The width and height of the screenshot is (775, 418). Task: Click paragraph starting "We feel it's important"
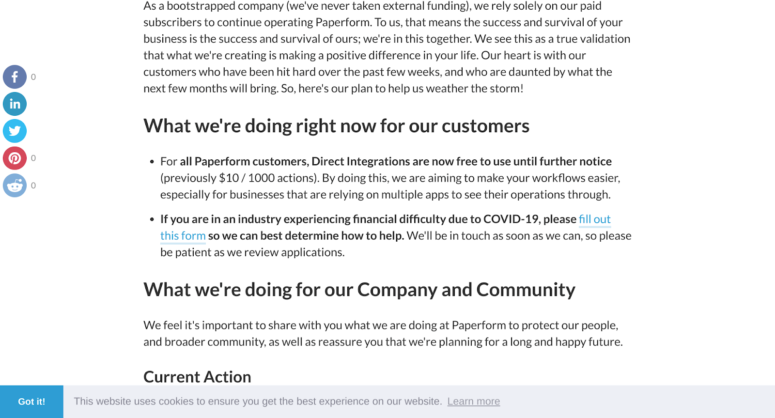click(x=383, y=333)
